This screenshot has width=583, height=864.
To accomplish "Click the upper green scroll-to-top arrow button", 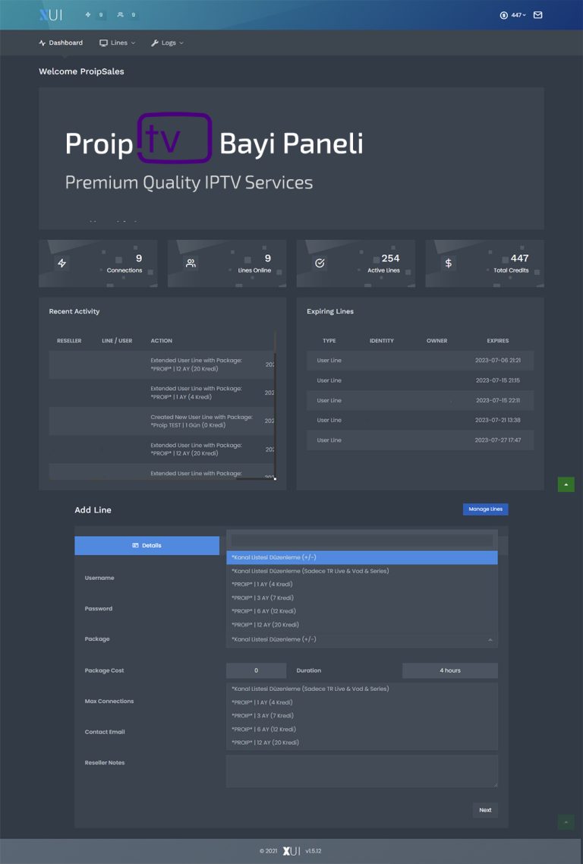I will pos(566,484).
